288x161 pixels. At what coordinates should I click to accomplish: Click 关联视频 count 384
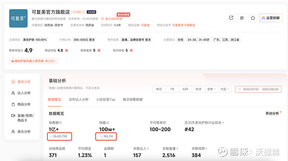coord(196,155)
